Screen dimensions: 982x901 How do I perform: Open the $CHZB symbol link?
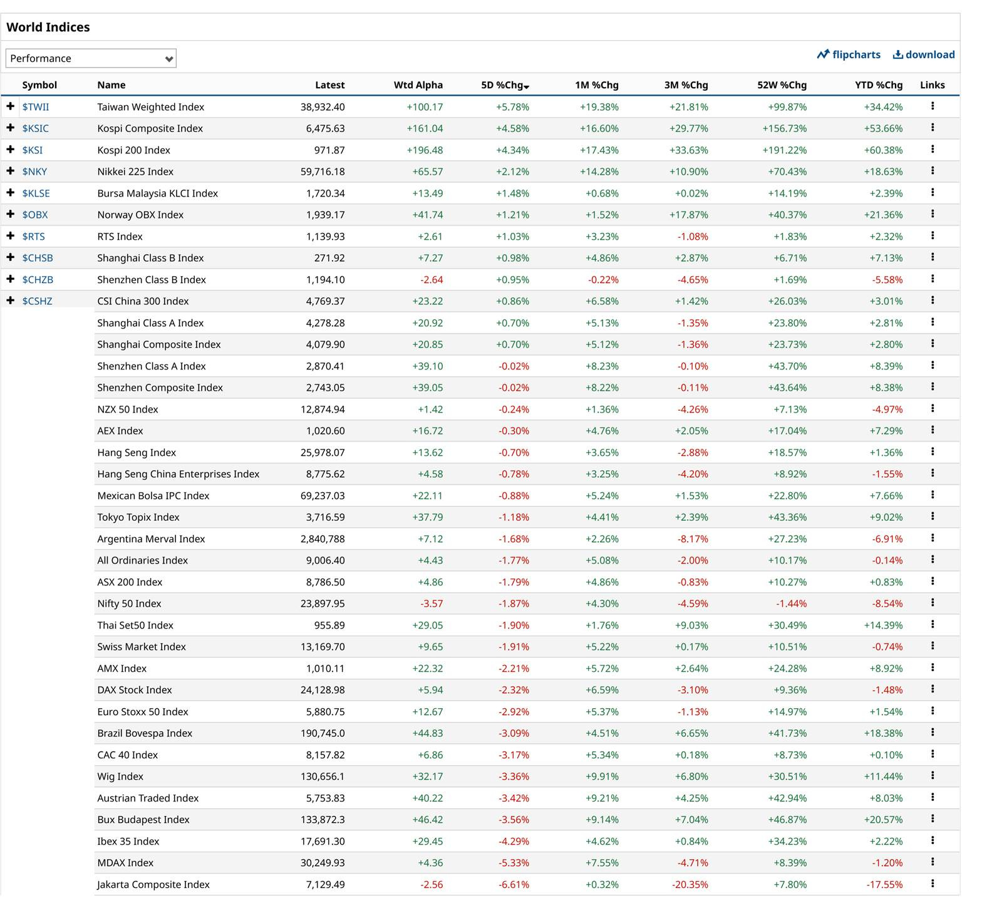pyautogui.click(x=38, y=280)
